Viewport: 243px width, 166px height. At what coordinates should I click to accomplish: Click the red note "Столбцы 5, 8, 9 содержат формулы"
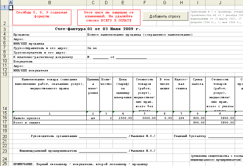click(x=42, y=17)
